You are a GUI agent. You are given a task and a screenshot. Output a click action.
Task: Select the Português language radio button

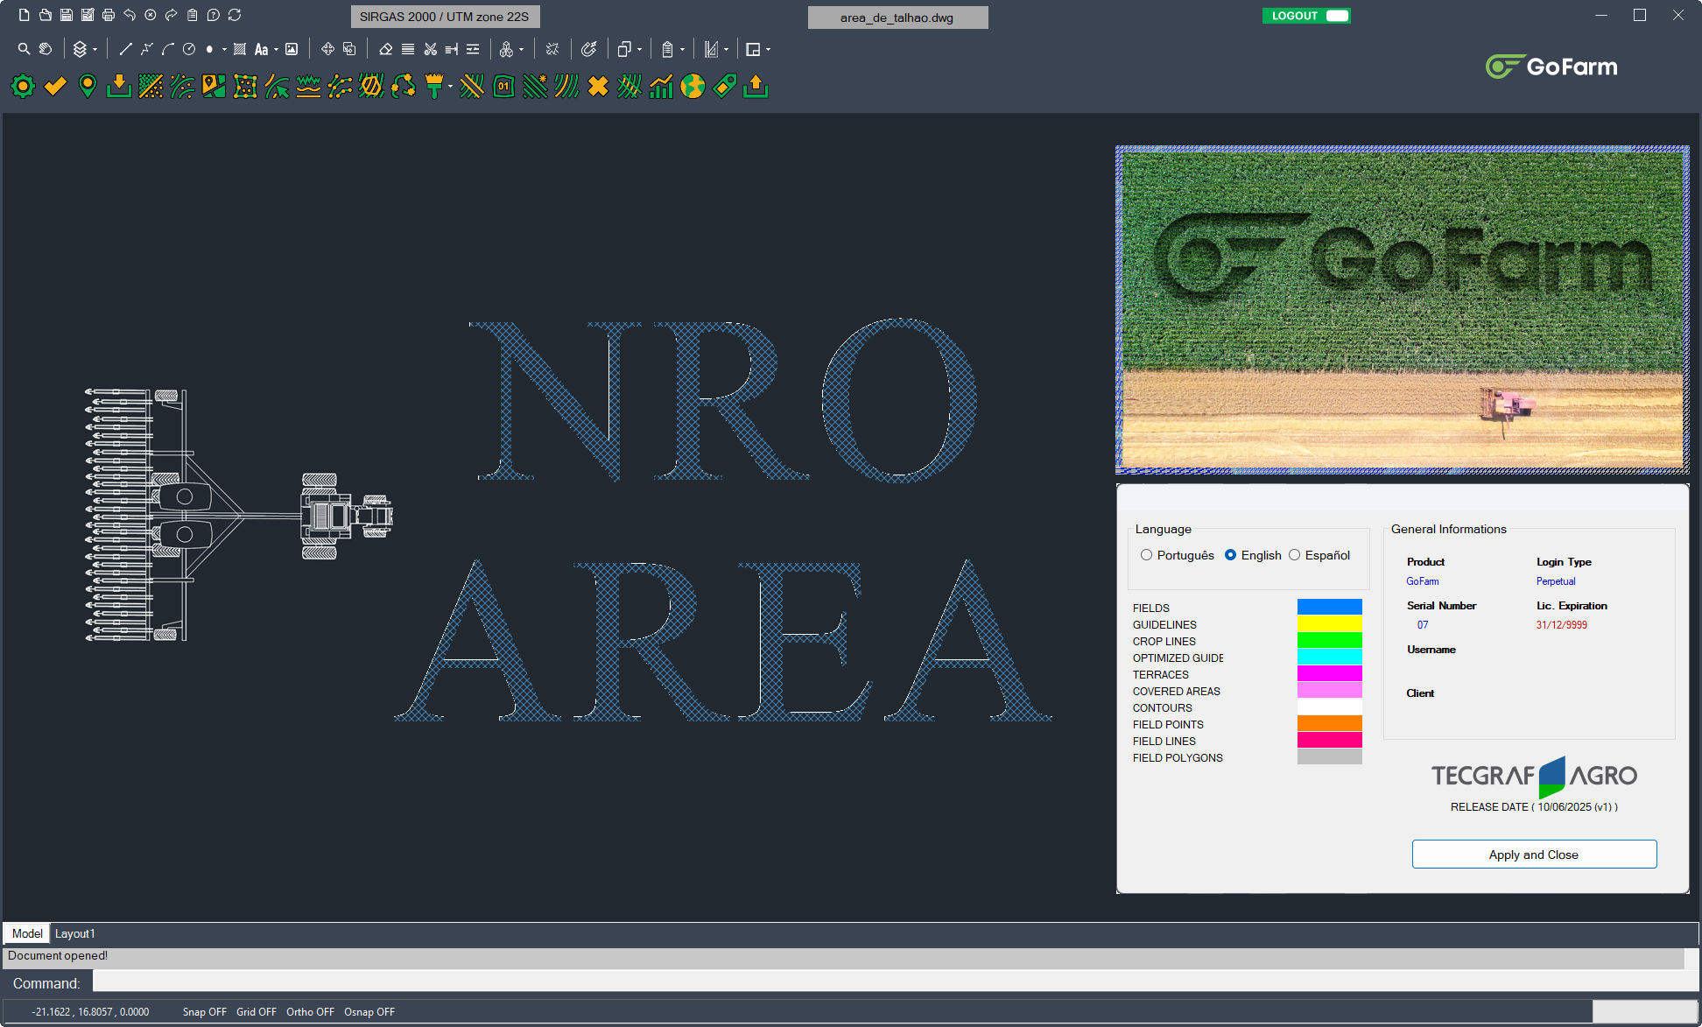point(1146,555)
